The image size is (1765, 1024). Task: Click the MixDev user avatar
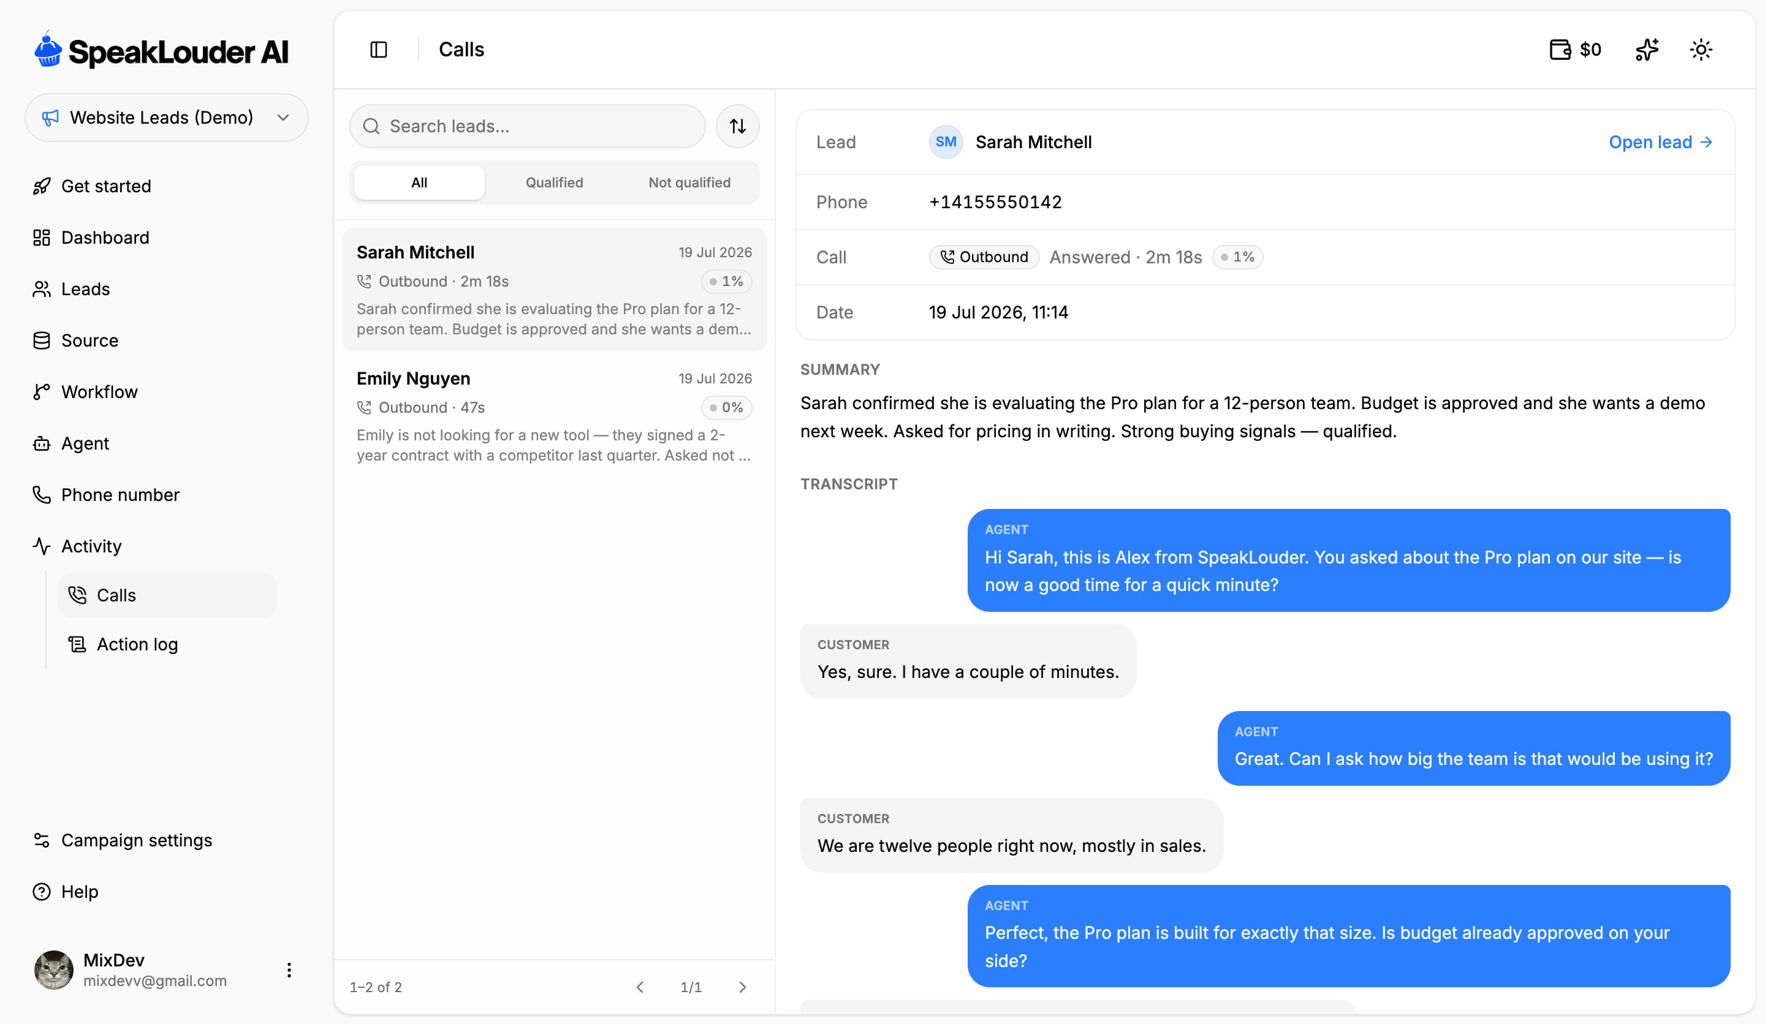click(54, 969)
